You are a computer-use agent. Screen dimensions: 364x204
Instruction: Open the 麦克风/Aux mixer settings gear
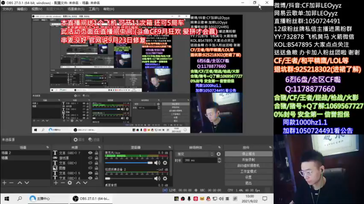click(165, 163)
